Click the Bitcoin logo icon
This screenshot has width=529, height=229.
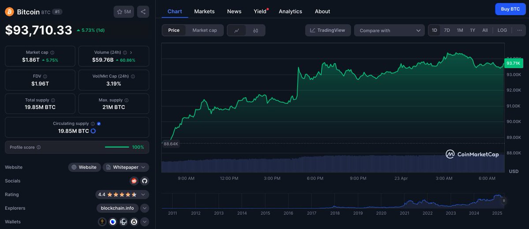[9, 12]
